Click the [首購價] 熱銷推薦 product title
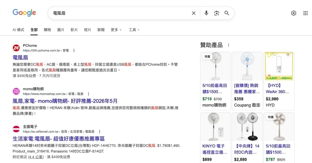Screen dimensions: 312x163 247,88
